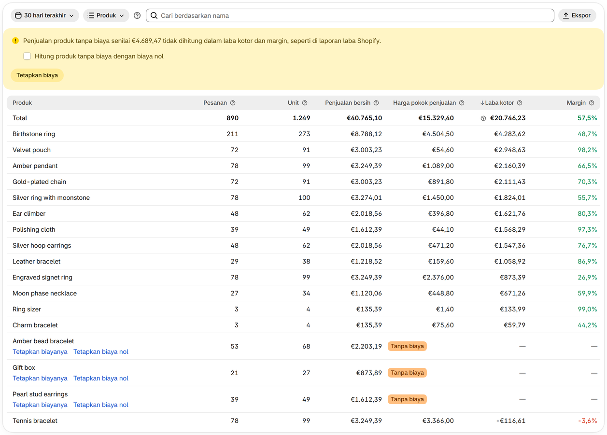Click the help icon before total €20.746,23
The height and width of the screenshot is (435, 607).
point(483,118)
